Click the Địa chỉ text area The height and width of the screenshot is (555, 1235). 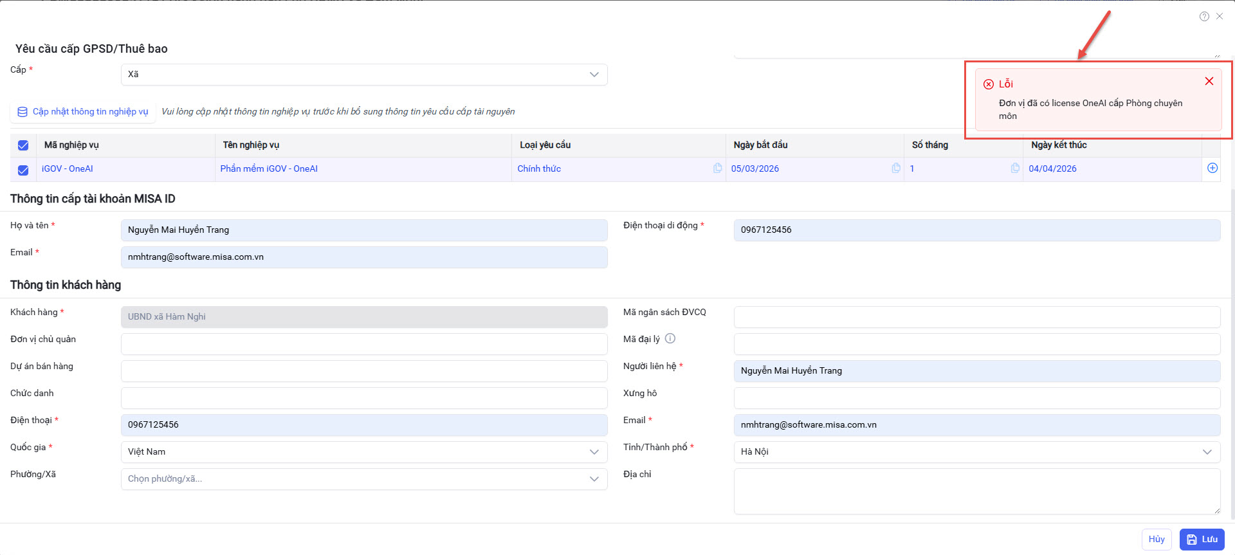click(976, 491)
